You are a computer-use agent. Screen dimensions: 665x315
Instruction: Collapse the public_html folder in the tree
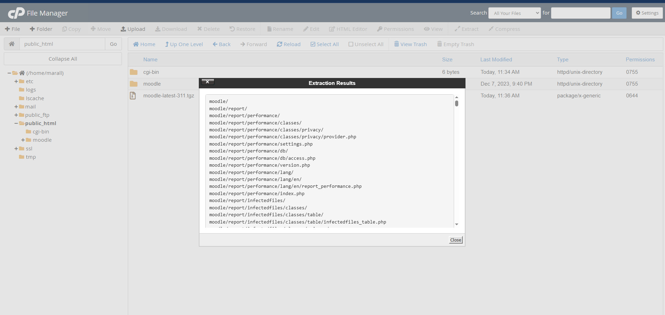(16, 123)
